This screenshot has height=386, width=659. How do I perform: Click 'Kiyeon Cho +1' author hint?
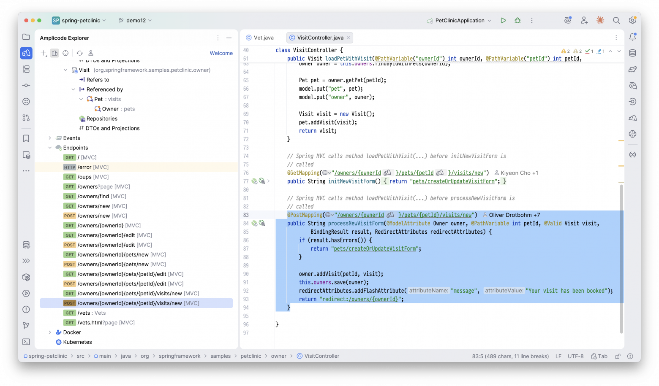pyautogui.click(x=516, y=173)
